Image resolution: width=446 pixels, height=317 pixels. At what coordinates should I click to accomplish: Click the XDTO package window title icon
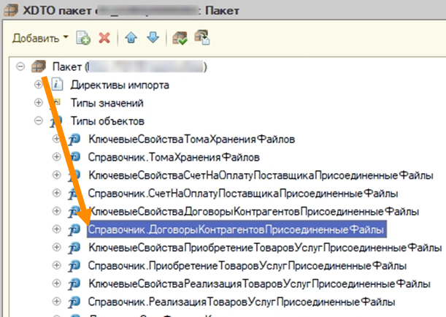pos(11,10)
